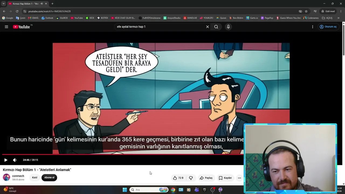
Task: Open the Codenames bookmark
Action: [311, 18]
